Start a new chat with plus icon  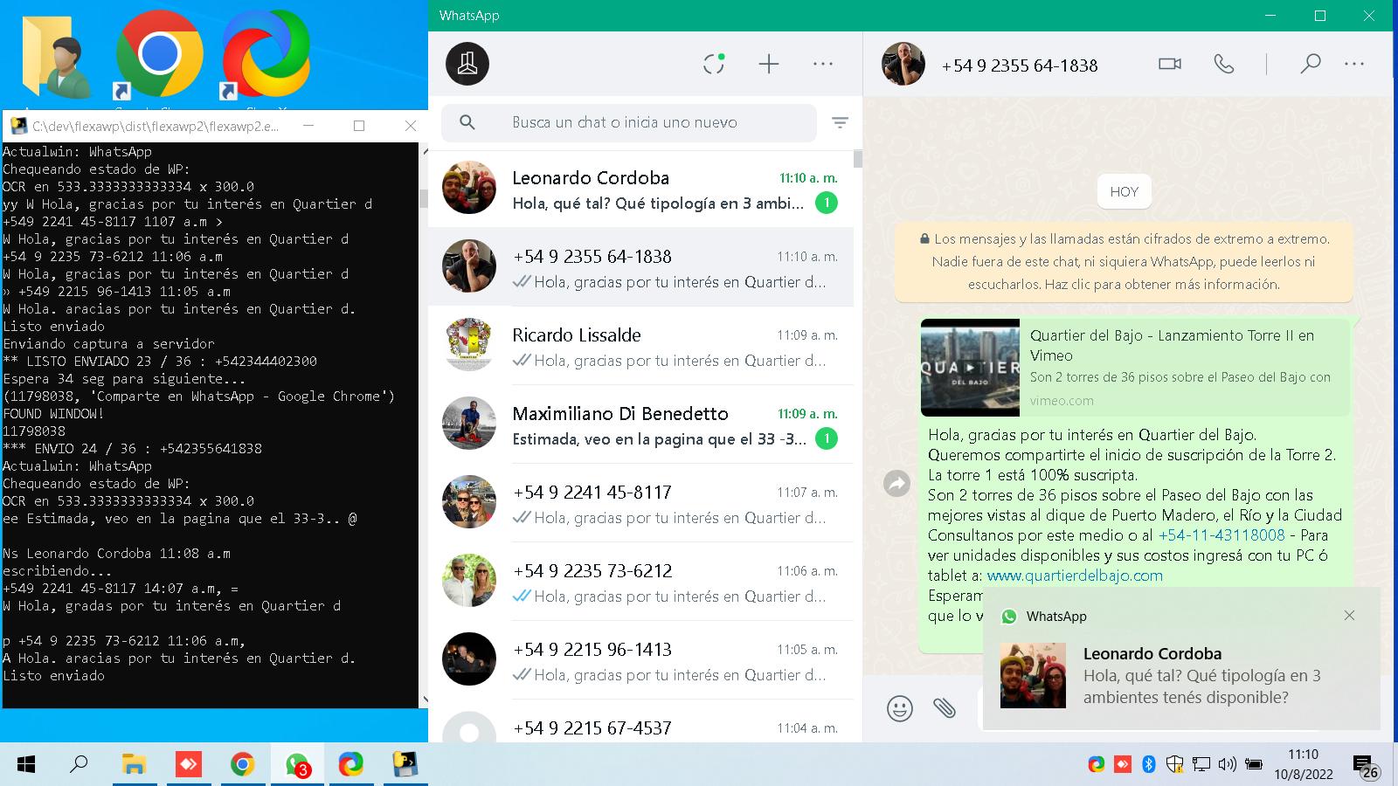[x=768, y=64]
